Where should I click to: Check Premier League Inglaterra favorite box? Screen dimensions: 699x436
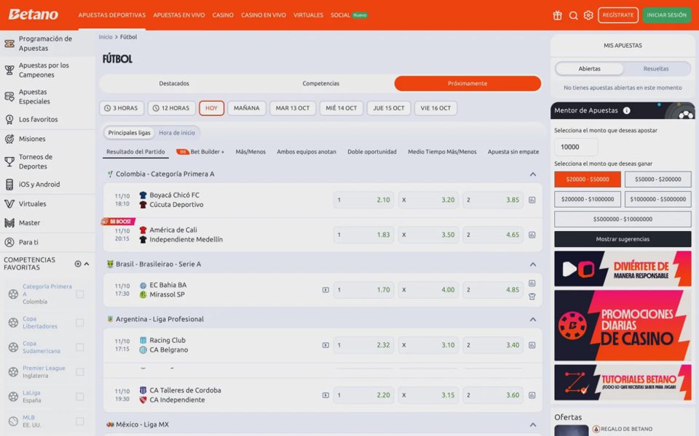80,372
